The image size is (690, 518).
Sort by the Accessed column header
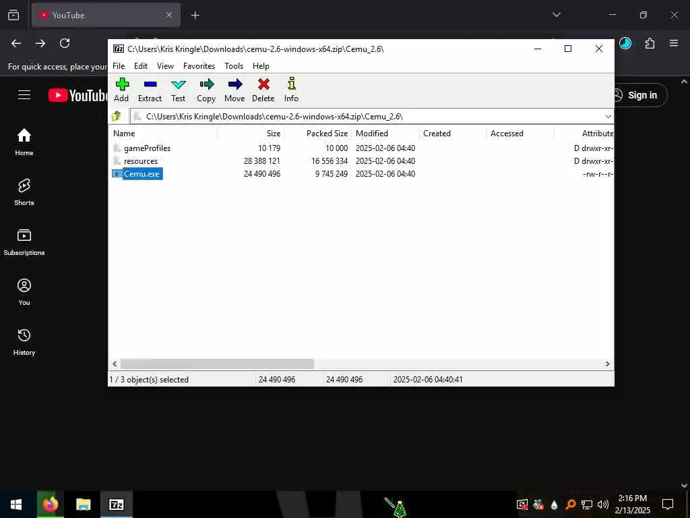[520, 134]
